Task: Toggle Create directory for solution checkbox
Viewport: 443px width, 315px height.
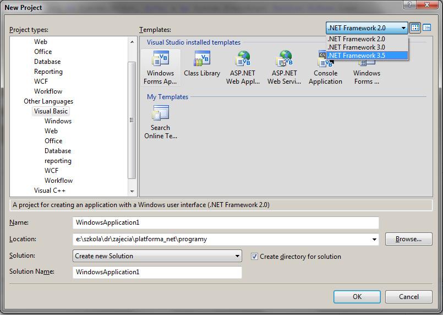Action: point(254,257)
